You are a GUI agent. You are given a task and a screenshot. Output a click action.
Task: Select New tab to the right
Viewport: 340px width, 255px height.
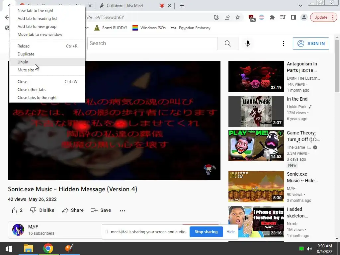pyautogui.click(x=47, y=10)
